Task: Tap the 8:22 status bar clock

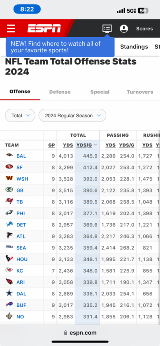Action: 27,9
